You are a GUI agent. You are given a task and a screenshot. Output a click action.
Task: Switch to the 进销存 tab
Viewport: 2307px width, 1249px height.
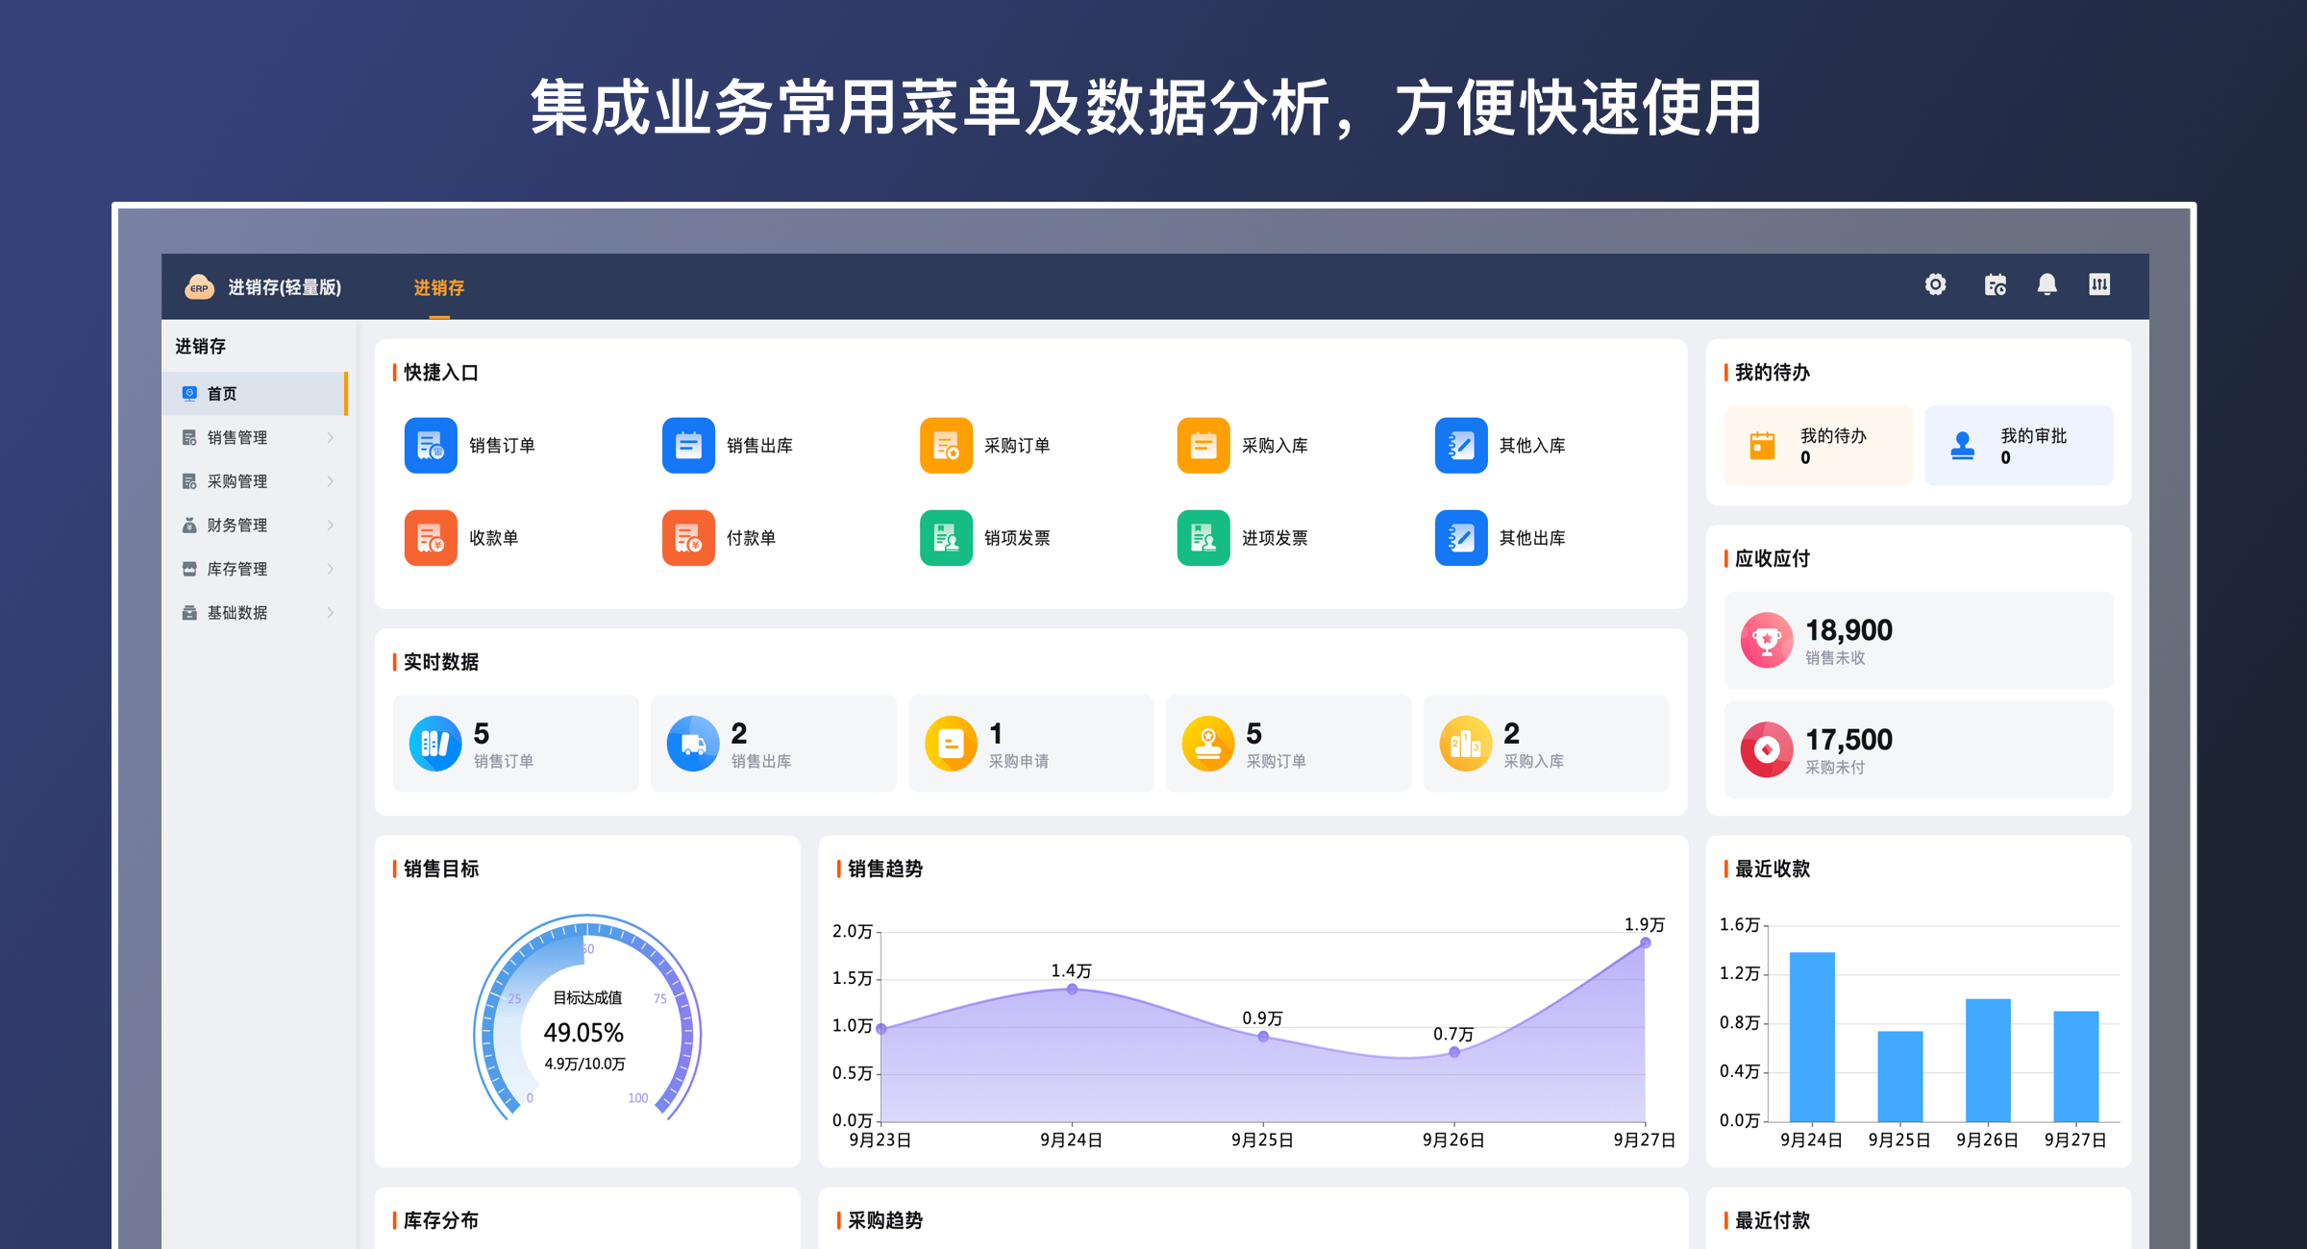438,287
